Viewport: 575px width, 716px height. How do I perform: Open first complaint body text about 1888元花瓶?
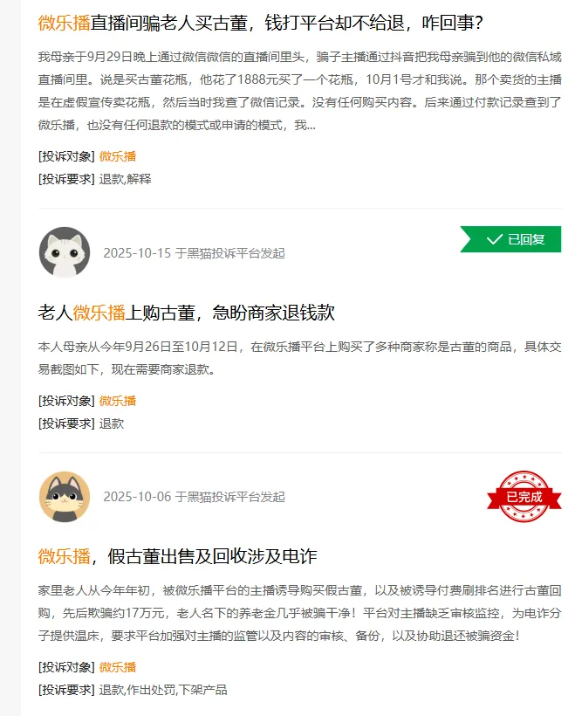coord(300,91)
